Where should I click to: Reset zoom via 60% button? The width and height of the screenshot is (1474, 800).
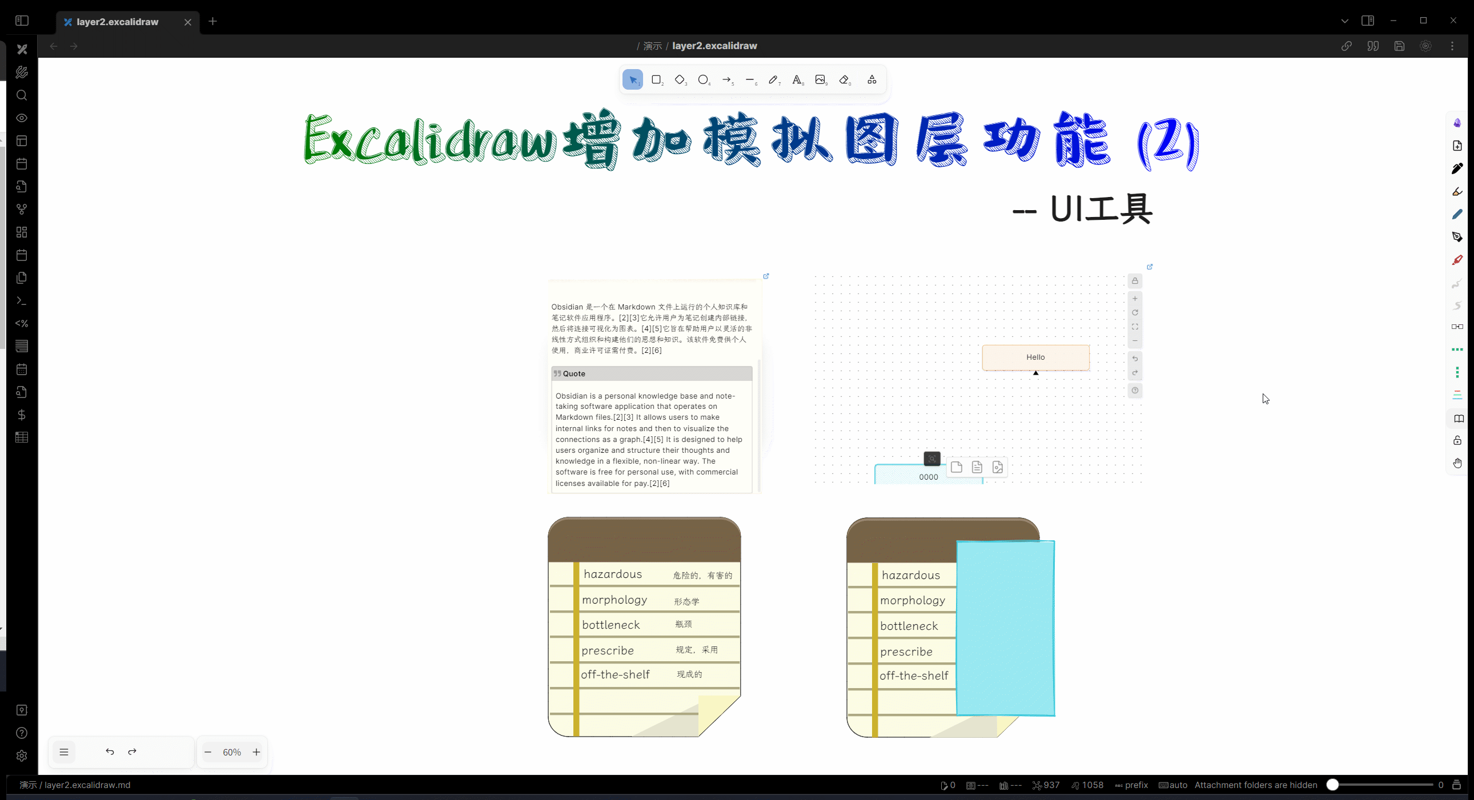(232, 752)
